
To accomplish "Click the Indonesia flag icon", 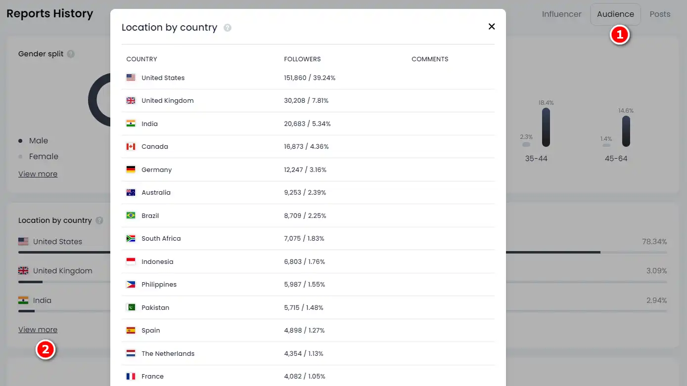I will (131, 261).
